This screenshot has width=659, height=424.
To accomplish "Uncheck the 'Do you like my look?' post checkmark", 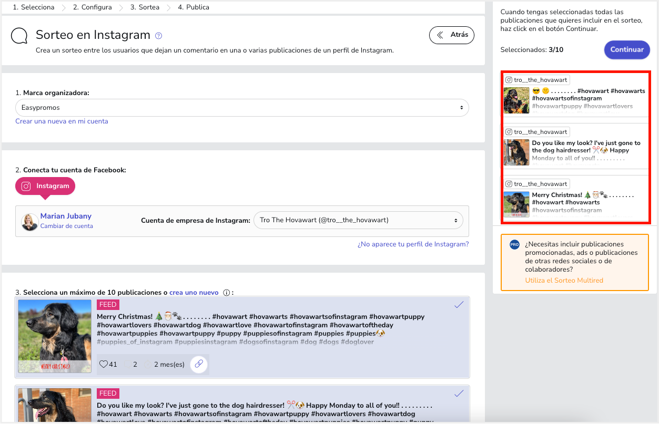I will (459, 394).
